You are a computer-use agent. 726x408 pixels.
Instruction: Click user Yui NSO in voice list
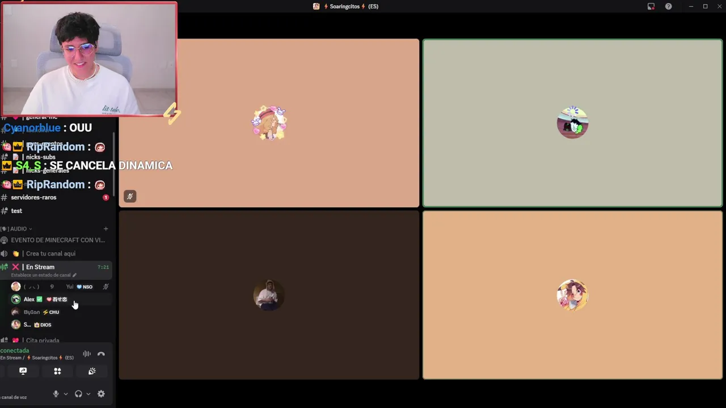tap(60, 287)
